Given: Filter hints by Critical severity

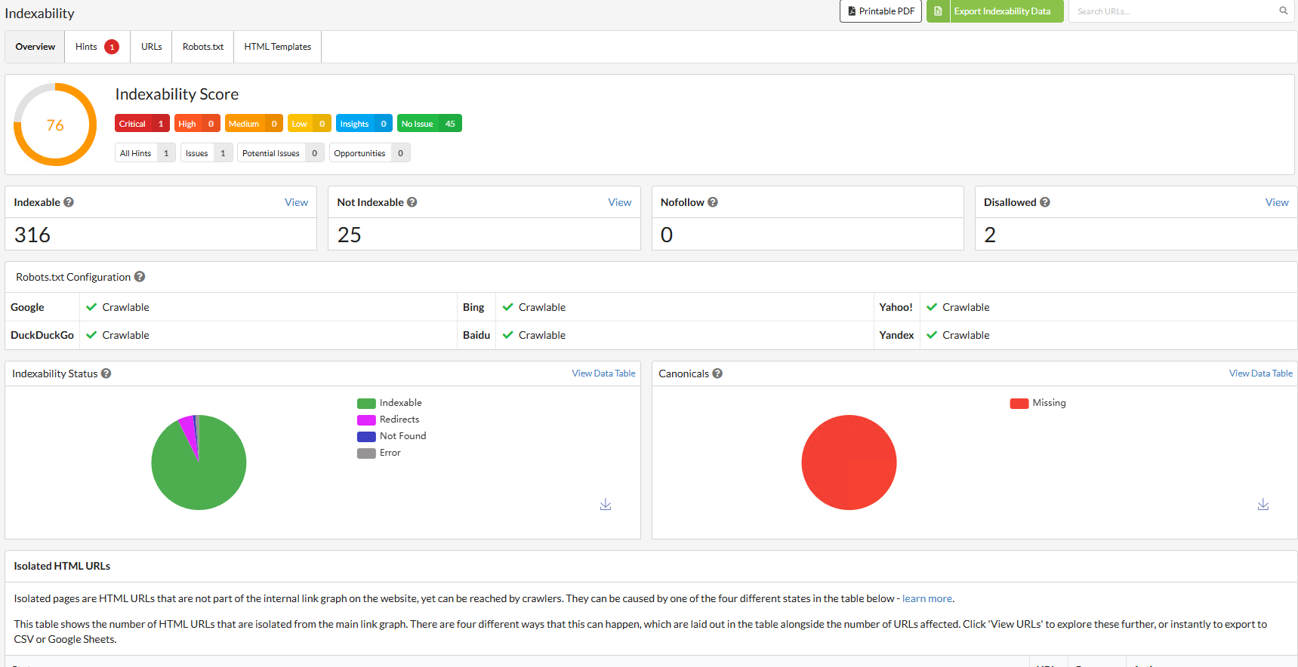Looking at the screenshot, I should point(142,124).
